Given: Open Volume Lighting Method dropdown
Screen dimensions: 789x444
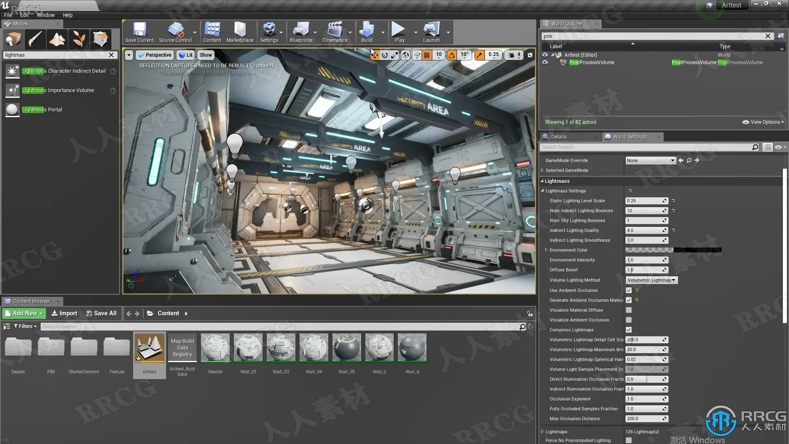Looking at the screenshot, I should 651,280.
